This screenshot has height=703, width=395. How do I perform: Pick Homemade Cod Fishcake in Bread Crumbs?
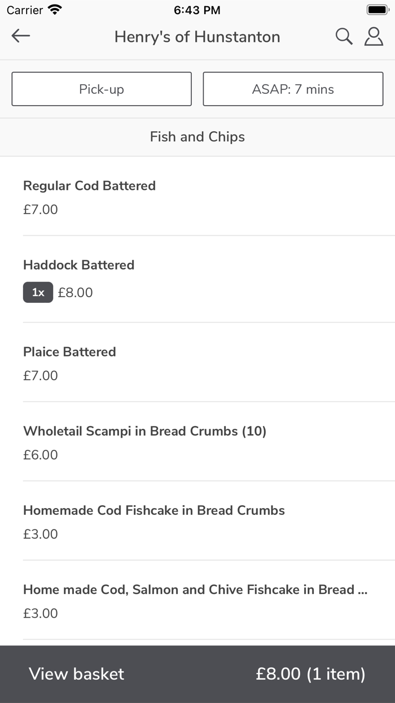click(153, 510)
